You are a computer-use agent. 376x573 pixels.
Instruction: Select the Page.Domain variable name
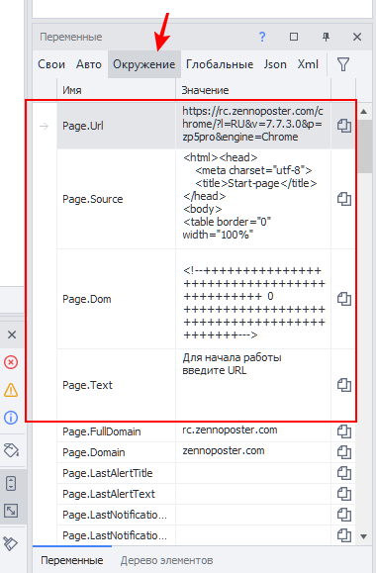94,452
